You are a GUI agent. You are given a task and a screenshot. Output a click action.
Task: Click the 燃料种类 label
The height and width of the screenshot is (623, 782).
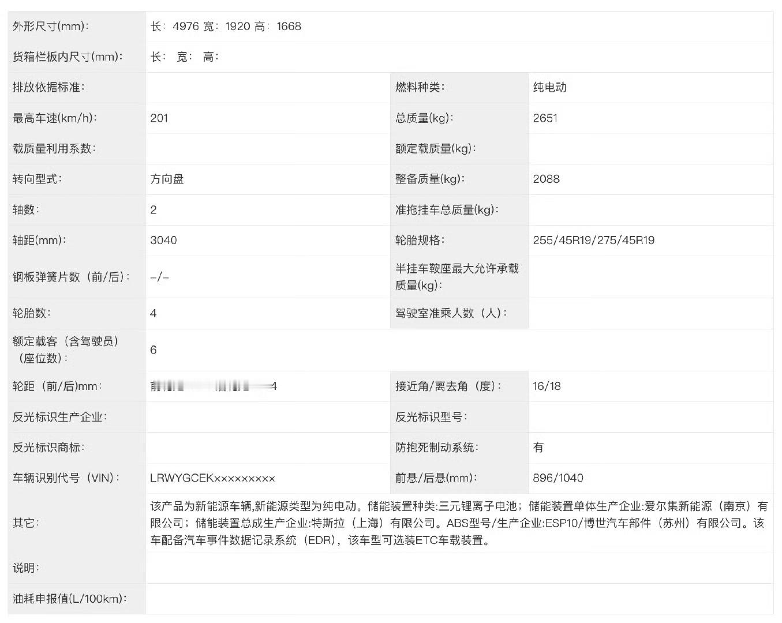(x=420, y=88)
